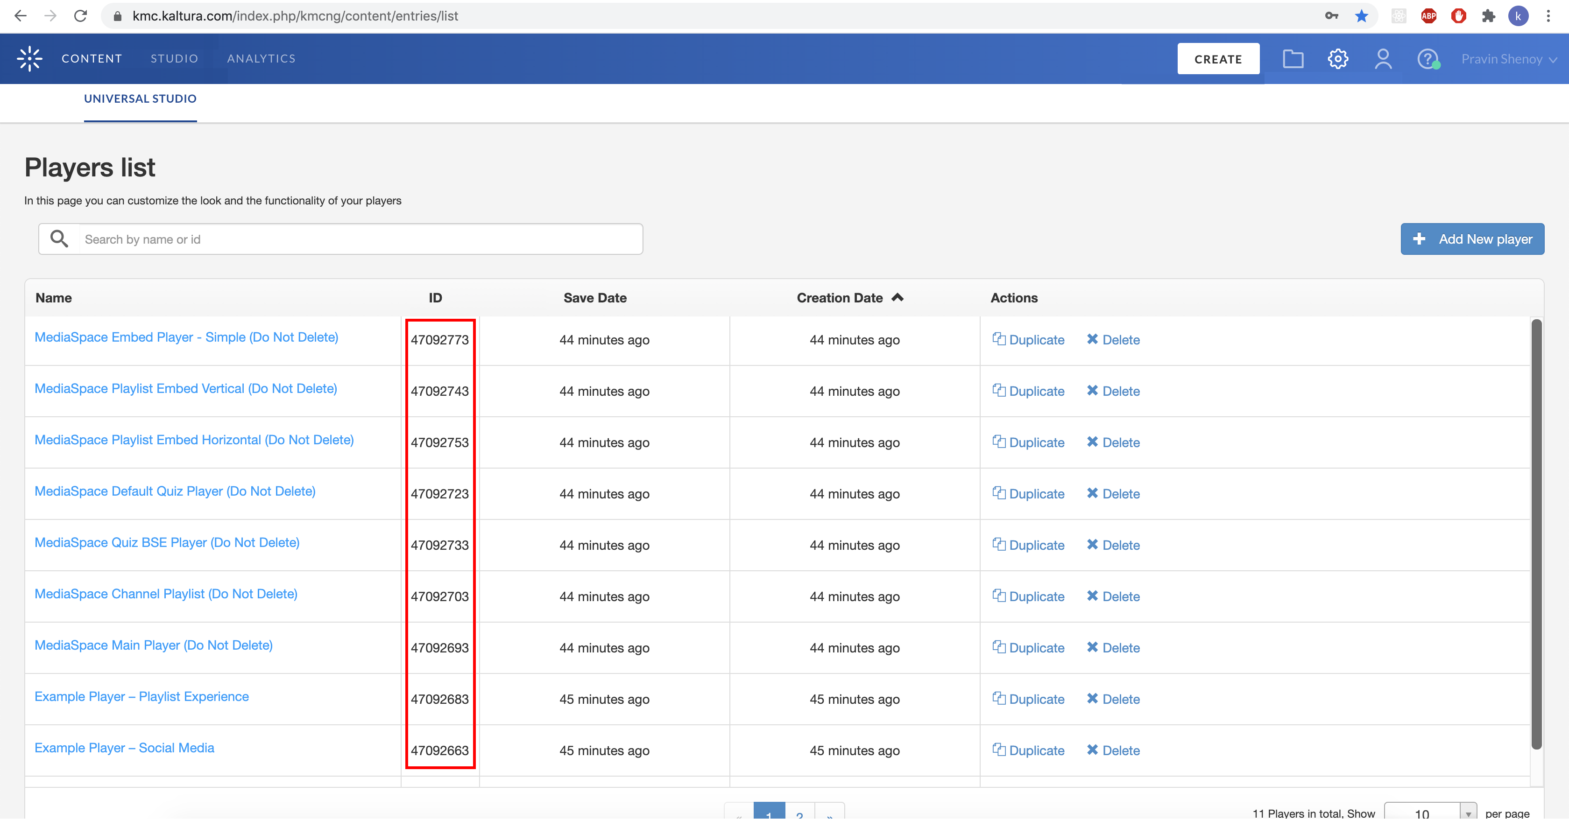1569x820 pixels.
Task: Click the Search by name or id field
Action: point(360,239)
